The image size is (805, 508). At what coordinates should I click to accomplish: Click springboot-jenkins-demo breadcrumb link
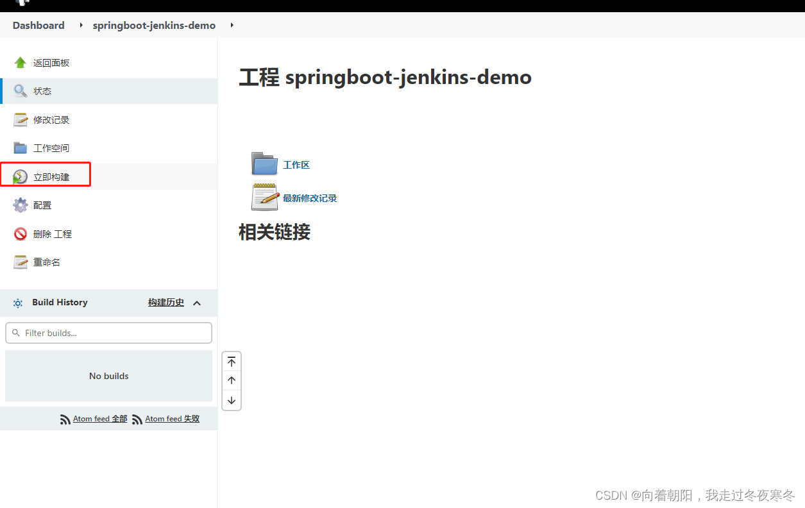click(x=154, y=26)
